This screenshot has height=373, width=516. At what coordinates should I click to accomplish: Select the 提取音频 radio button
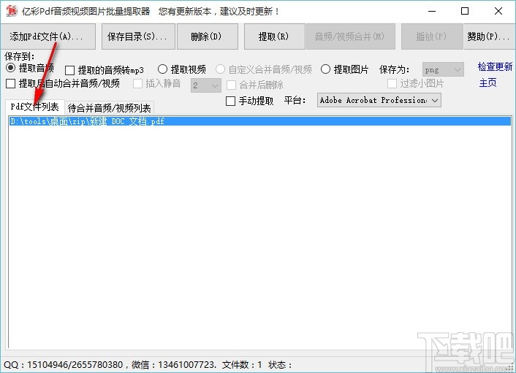pos(10,68)
